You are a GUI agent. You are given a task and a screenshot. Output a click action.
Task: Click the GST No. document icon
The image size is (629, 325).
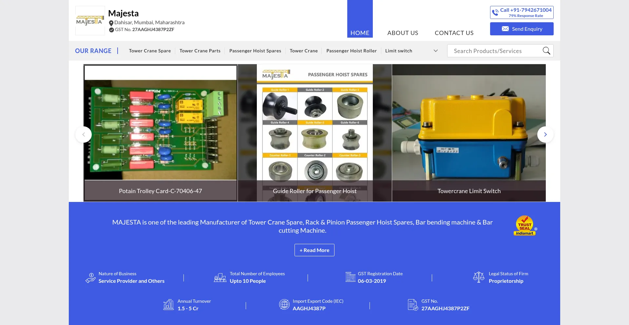(x=413, y=305)
